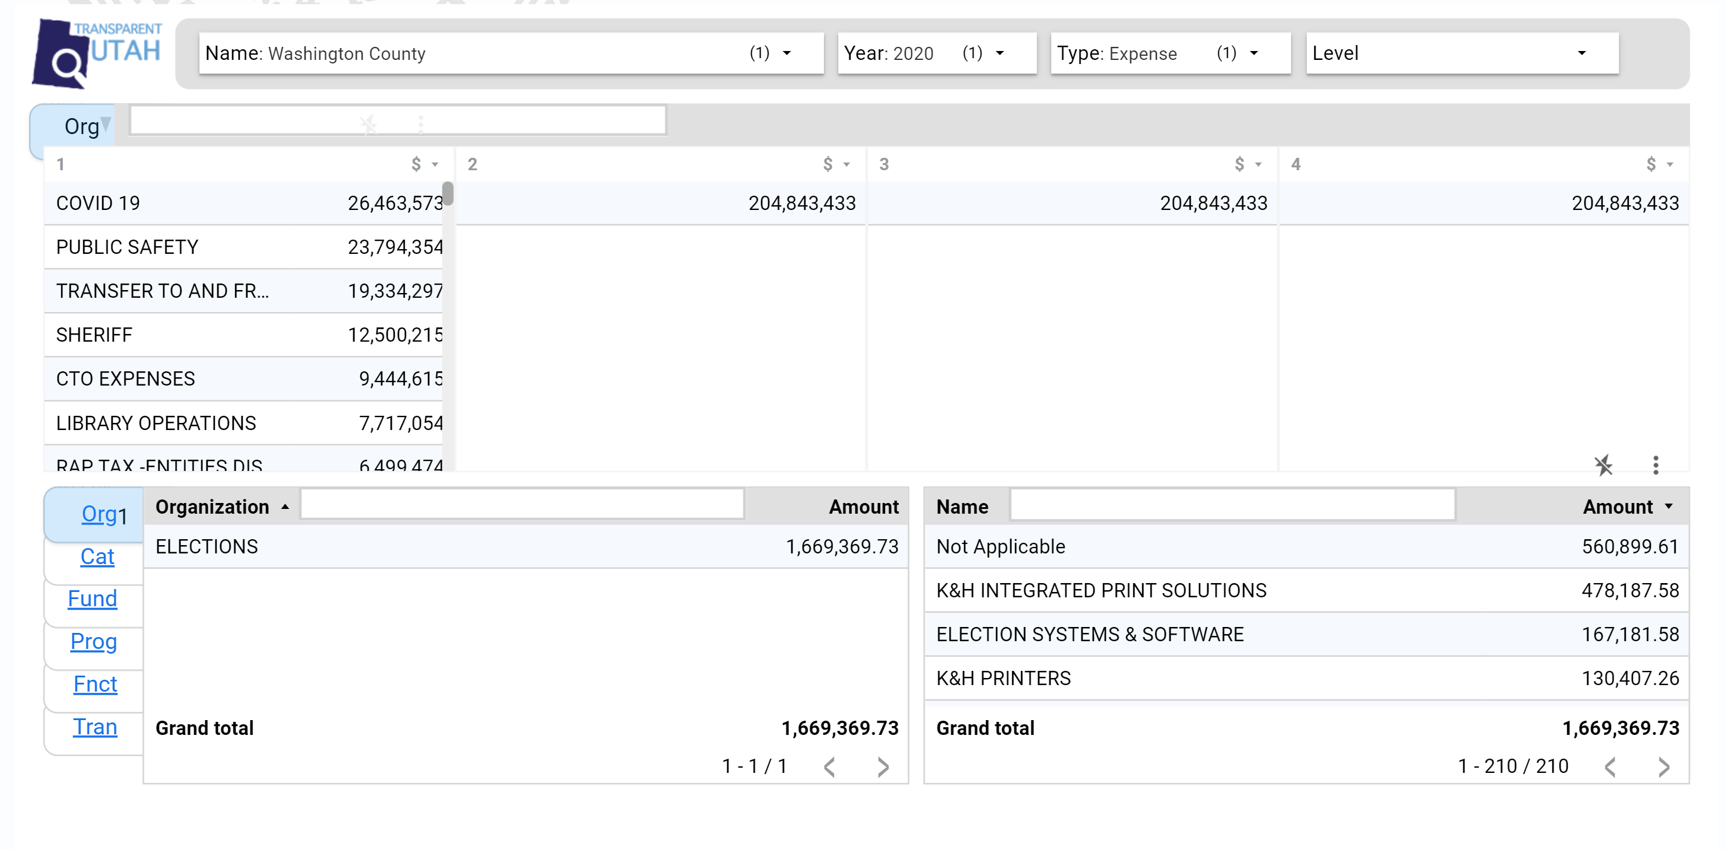Go to previous page of Organization table
This screenshot has width=1725, height=850.
830,767
